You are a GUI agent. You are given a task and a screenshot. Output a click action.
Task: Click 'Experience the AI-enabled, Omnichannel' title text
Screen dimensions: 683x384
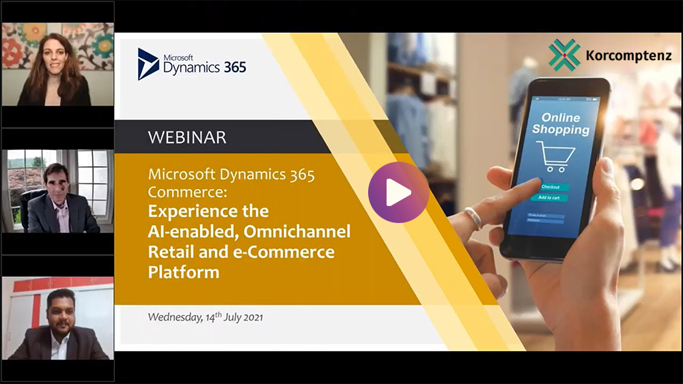[249, 221]
